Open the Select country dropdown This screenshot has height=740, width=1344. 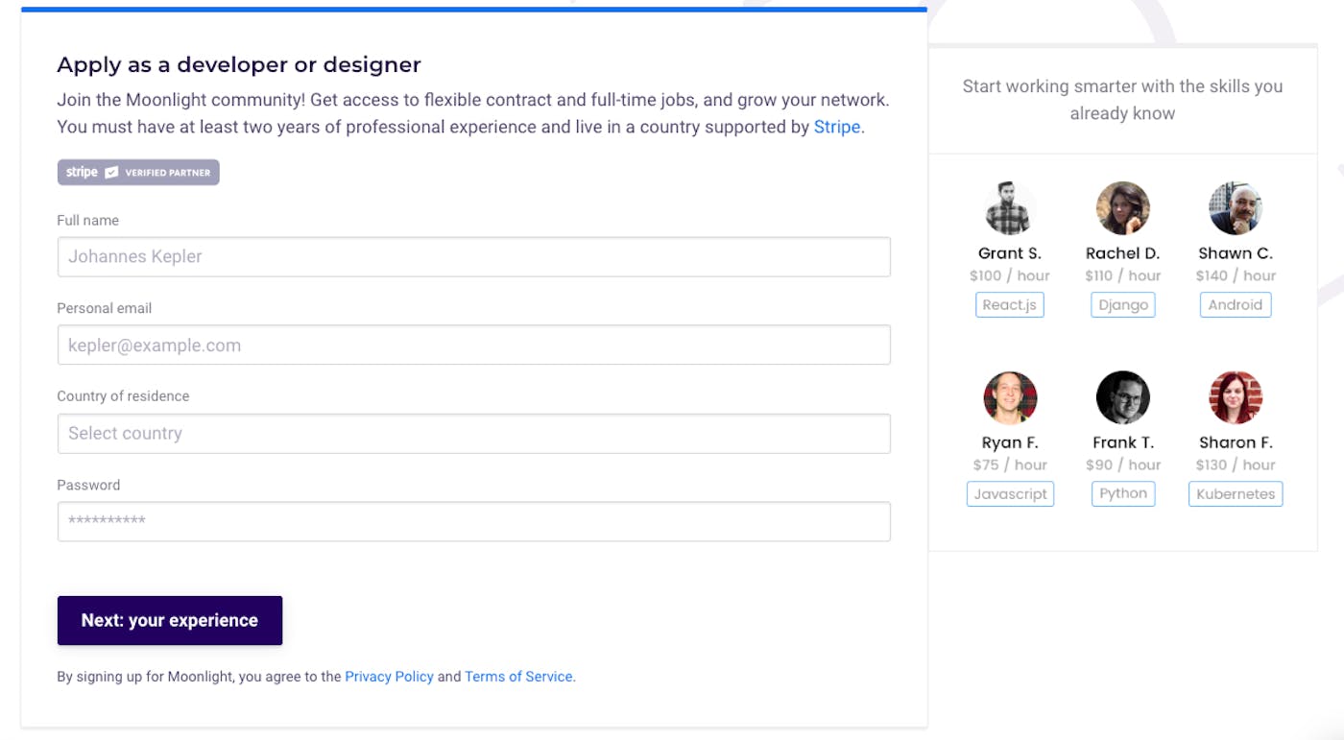474,434
